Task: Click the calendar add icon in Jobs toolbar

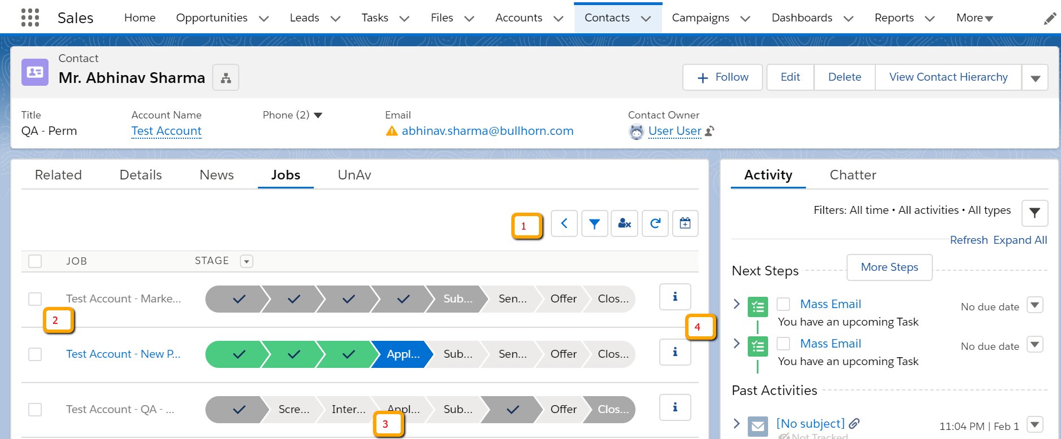Action: (685, 223)
